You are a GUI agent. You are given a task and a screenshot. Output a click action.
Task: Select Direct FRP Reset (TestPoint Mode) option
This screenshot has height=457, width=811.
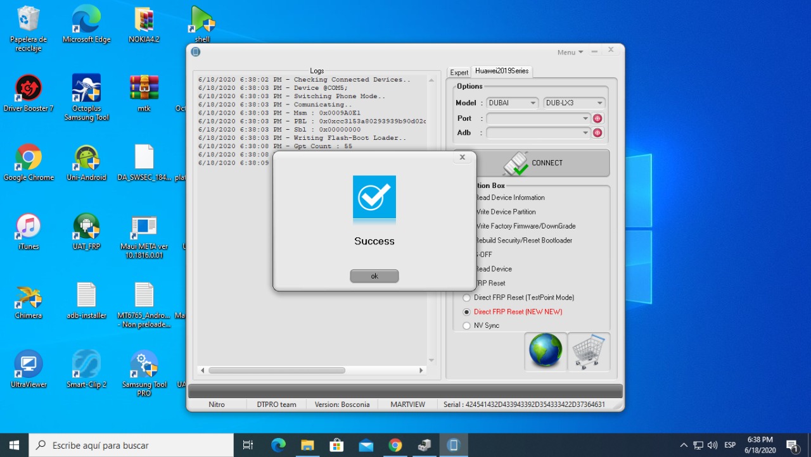tap(518, 297)
